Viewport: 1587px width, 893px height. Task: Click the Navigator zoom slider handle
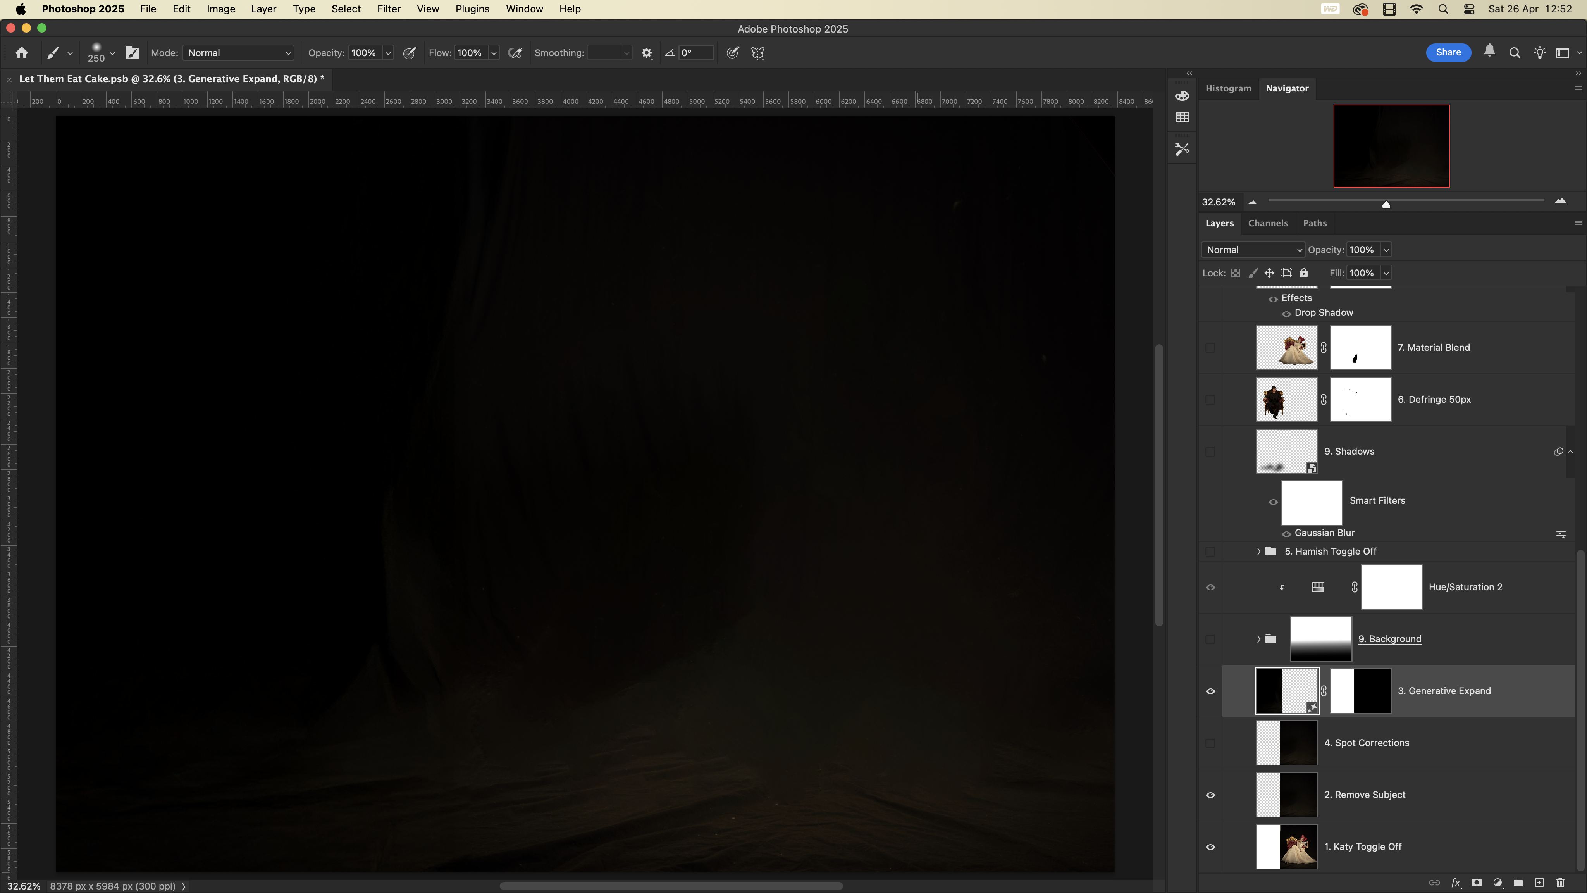click(1386, 204)
